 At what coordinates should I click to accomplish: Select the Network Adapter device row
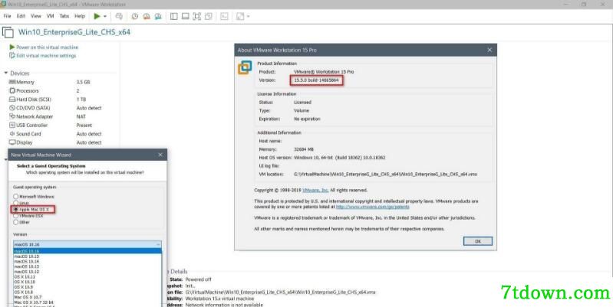pos(54,116)
